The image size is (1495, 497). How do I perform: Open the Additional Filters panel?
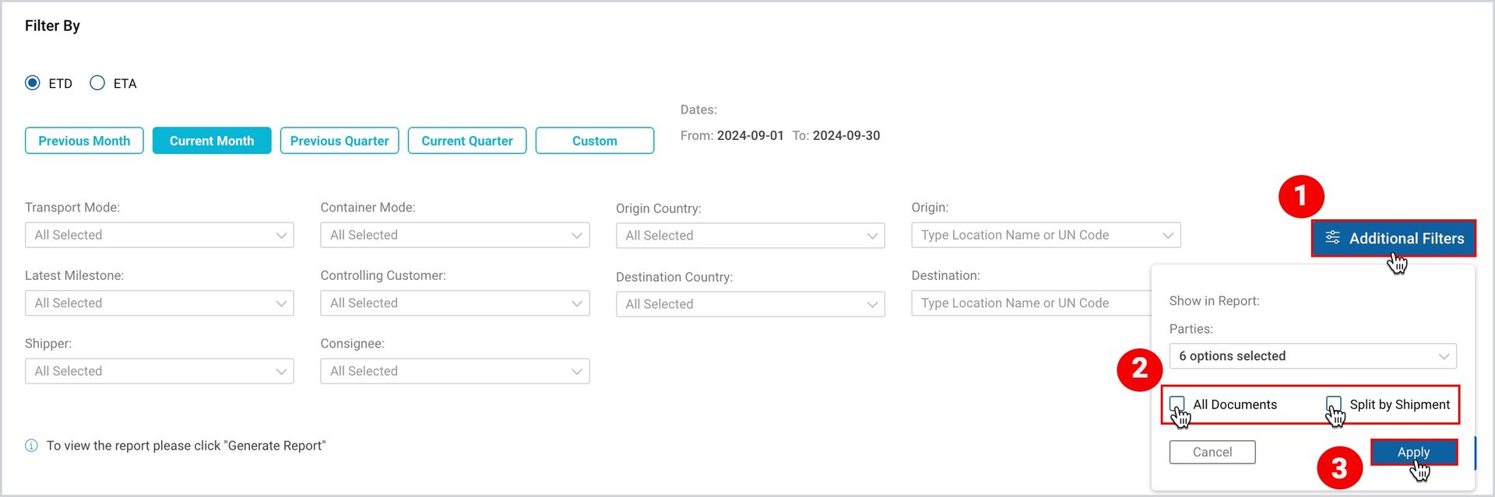[x=1394, y=238]
